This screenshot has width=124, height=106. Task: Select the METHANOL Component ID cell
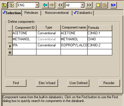click(x=24, y=40)
